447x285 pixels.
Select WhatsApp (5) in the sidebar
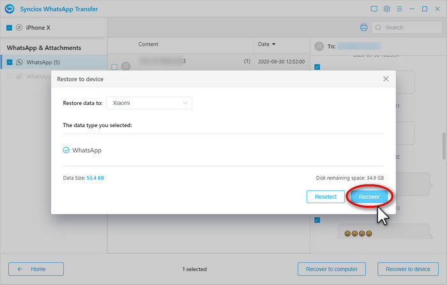click(54, 62)
